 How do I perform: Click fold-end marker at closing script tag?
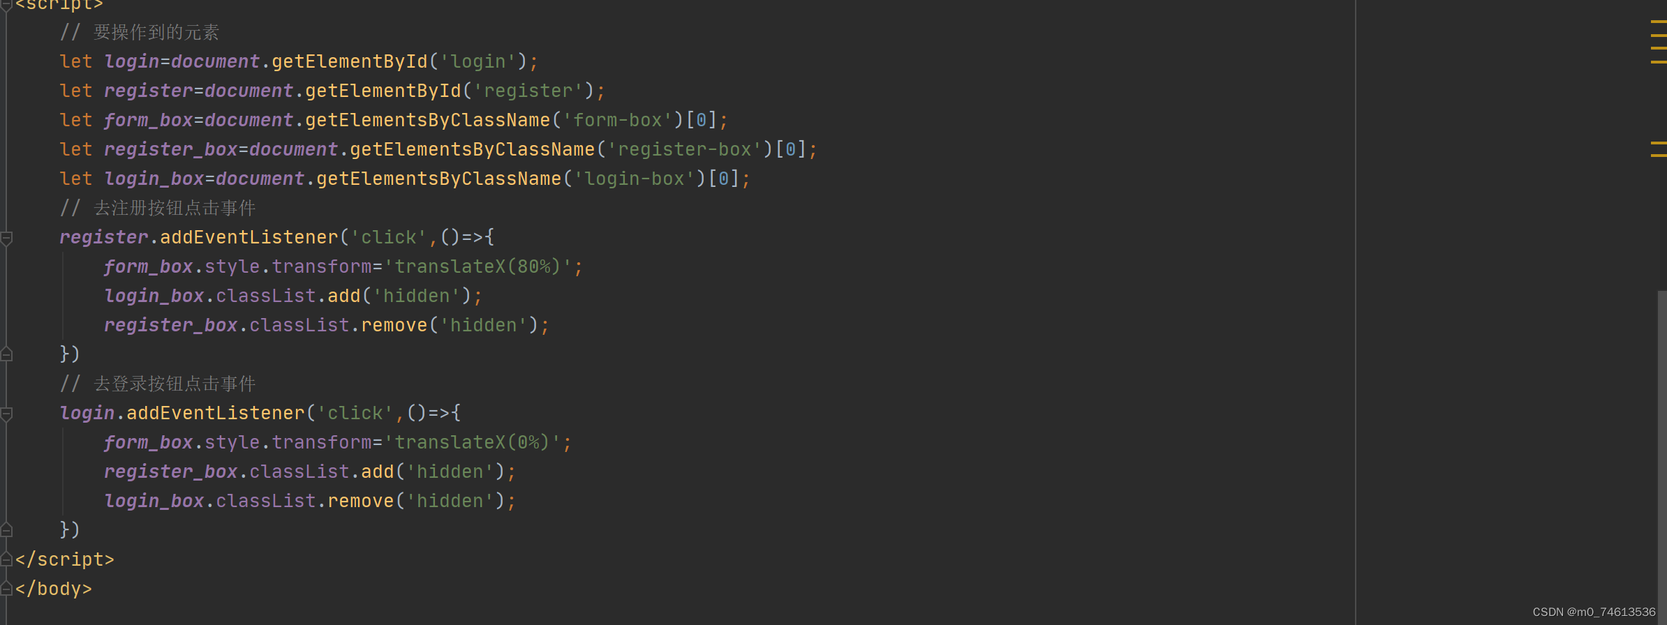coord(6,559)
